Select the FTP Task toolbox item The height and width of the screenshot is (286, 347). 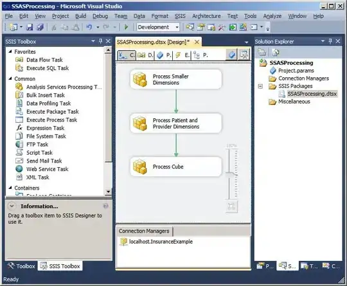[x=32, y=145]
